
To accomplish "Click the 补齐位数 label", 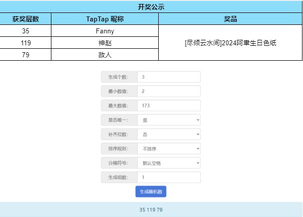I will [x=118, y=134].
